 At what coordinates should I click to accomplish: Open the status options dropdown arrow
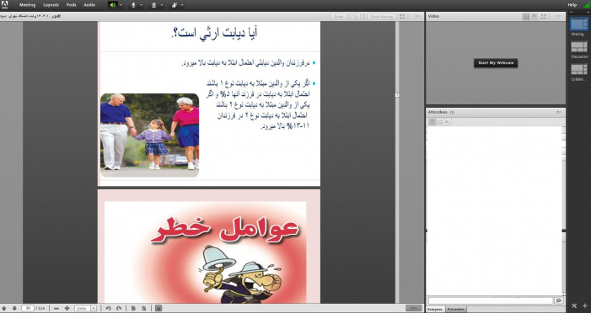click(182, 5)
